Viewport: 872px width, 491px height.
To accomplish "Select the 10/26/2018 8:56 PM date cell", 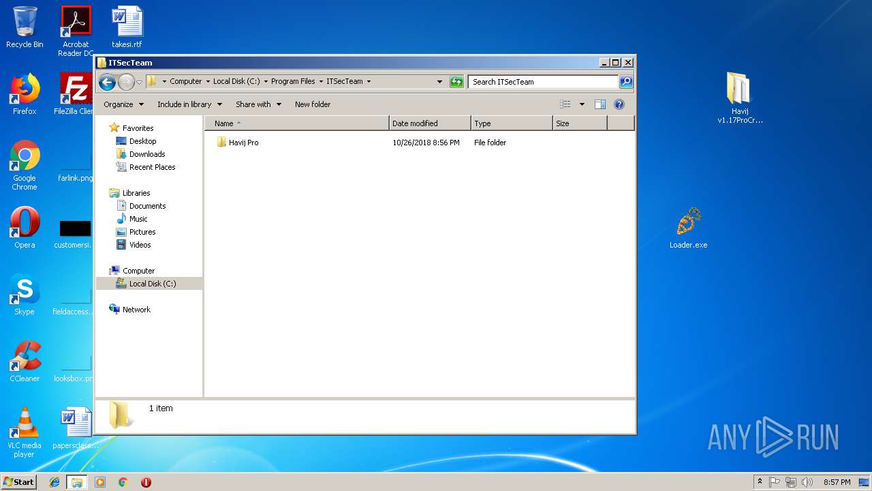I will pos(426,143).
